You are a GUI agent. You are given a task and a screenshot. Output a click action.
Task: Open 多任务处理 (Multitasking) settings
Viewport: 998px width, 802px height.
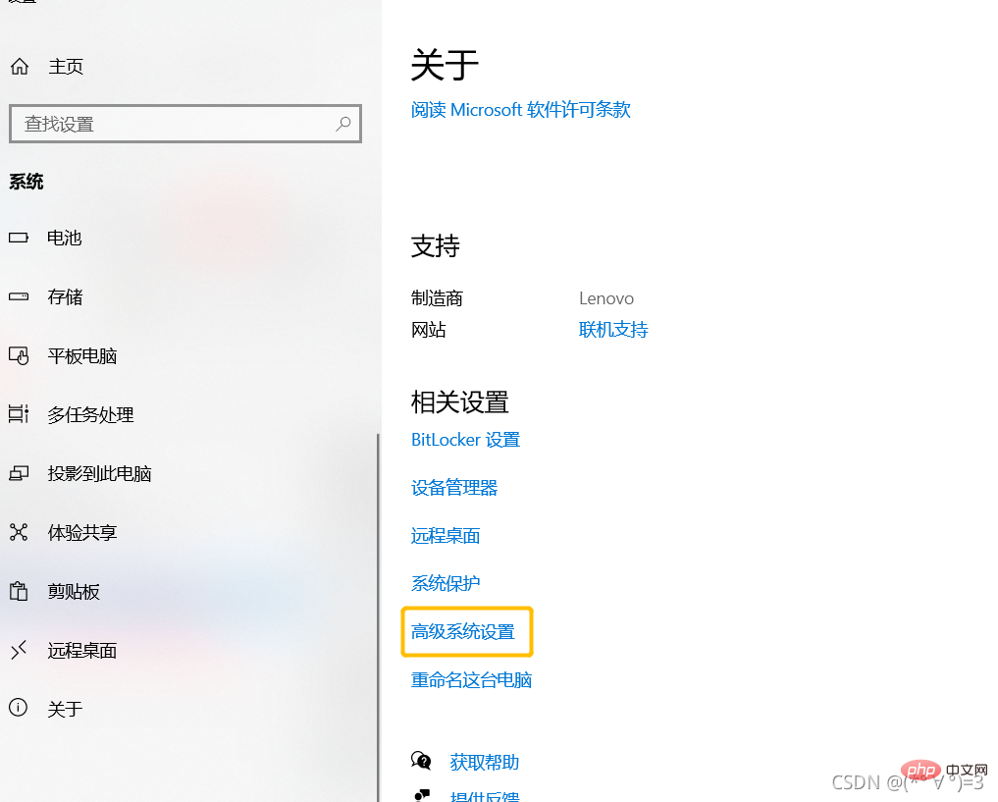[x=88, y=414]
